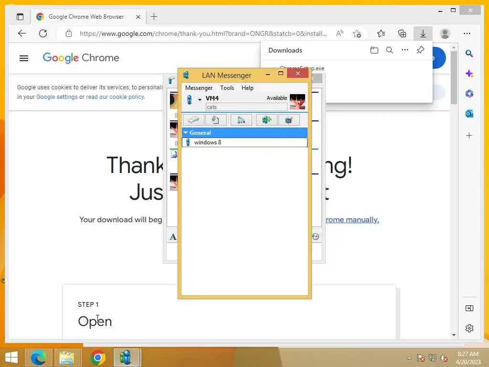Image resolution: width=489 pixels, height=367 pixels.
Task: Open the Edge tab actions menu icon
Action: tap(20, 17)
